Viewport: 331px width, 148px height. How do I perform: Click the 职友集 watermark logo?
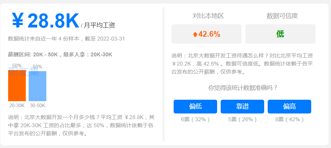[24, 72]
